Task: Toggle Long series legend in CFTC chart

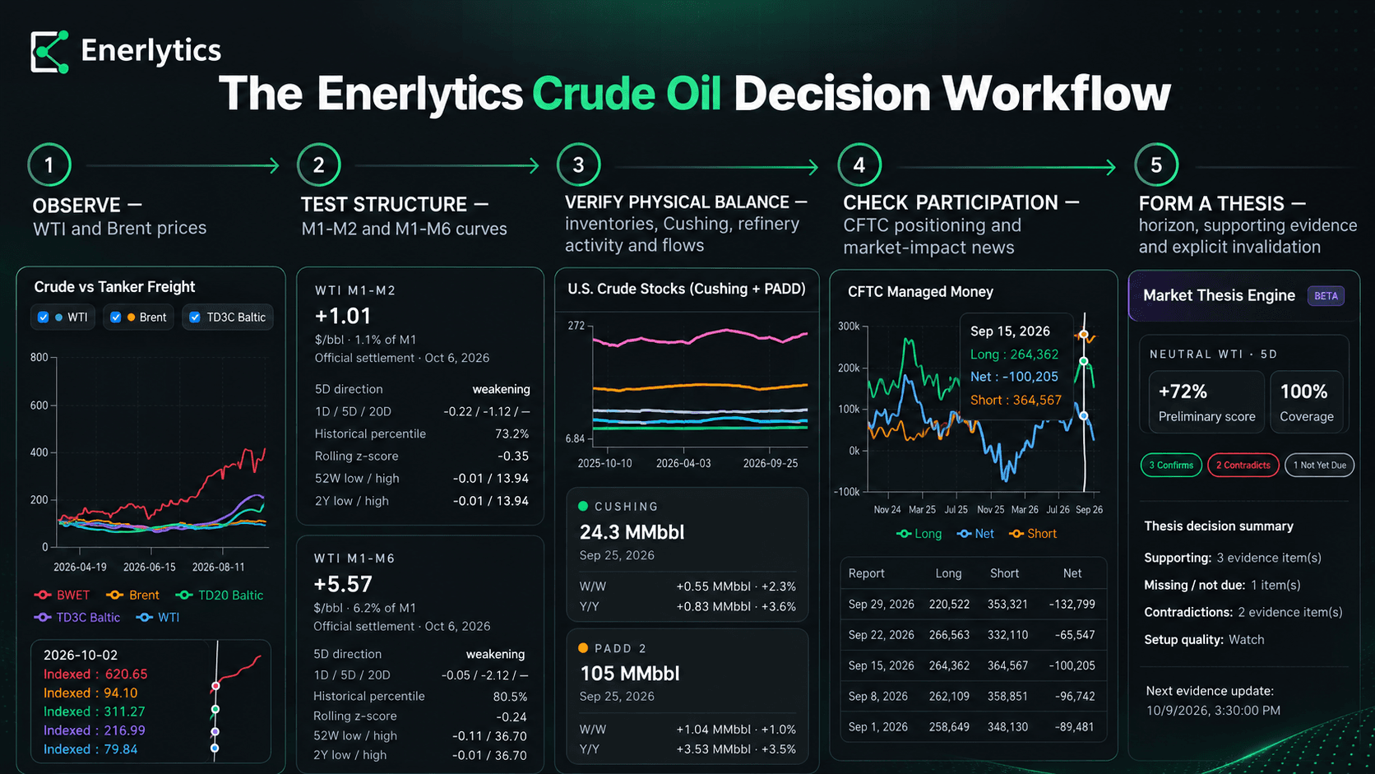Action: [x=919, y=534]
